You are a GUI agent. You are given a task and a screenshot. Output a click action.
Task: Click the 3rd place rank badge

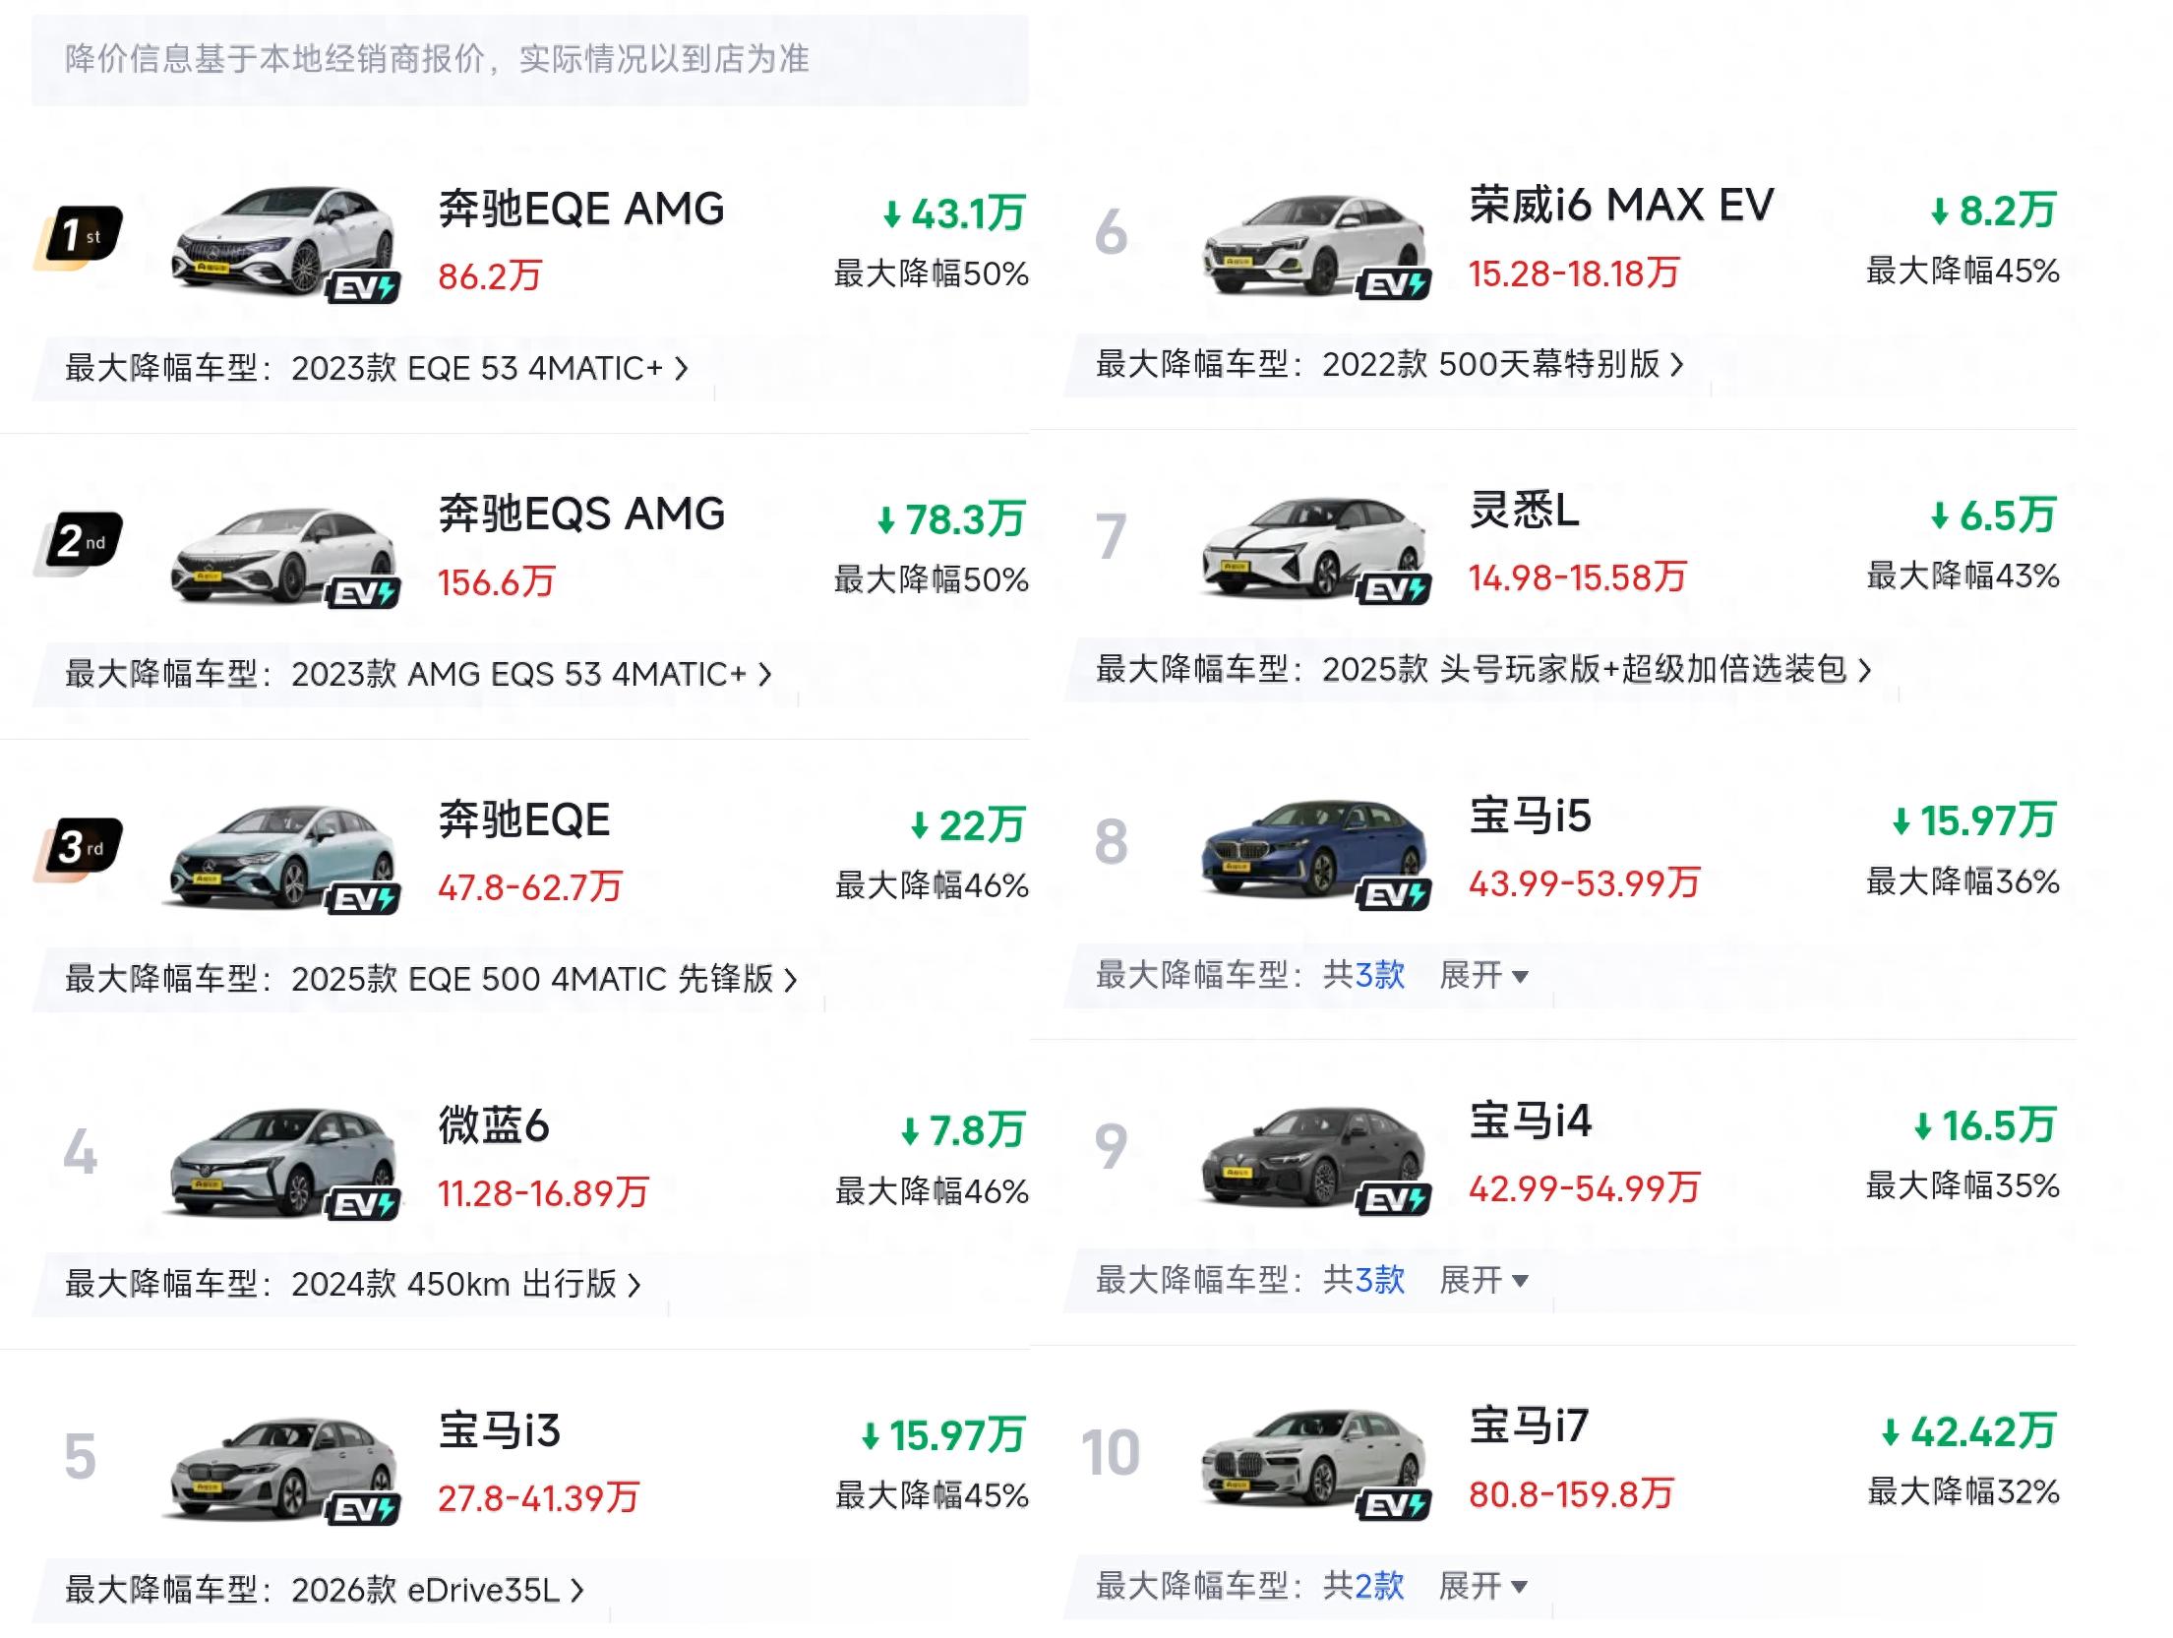[x=81, y=847]
